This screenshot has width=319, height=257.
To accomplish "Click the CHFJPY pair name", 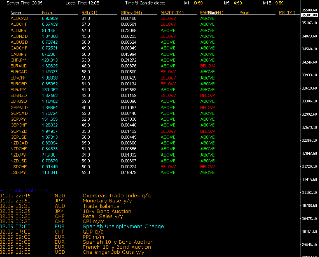I will (x=18, y=60).
